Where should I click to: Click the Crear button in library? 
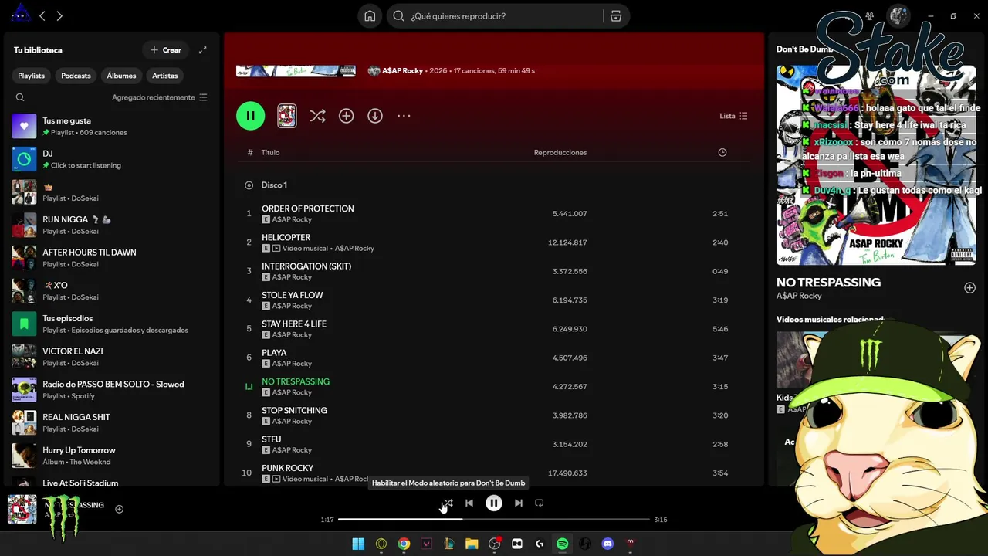click(166, 50)
